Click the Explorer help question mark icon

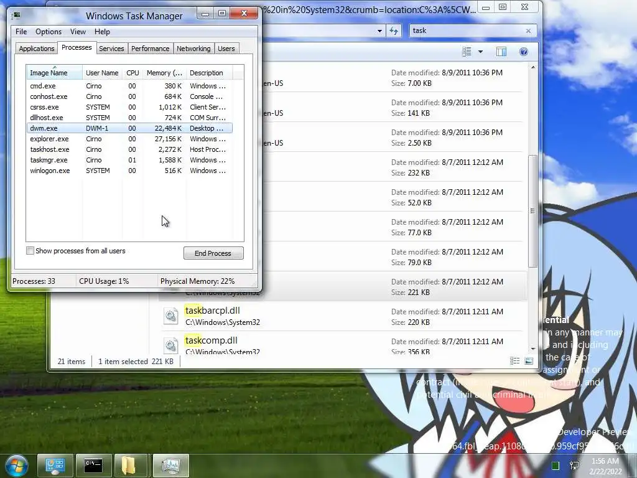(x=524, y=52)
